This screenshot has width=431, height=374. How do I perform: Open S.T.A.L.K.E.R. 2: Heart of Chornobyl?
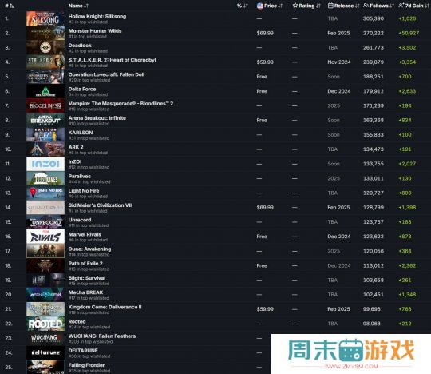click(113, 60)
